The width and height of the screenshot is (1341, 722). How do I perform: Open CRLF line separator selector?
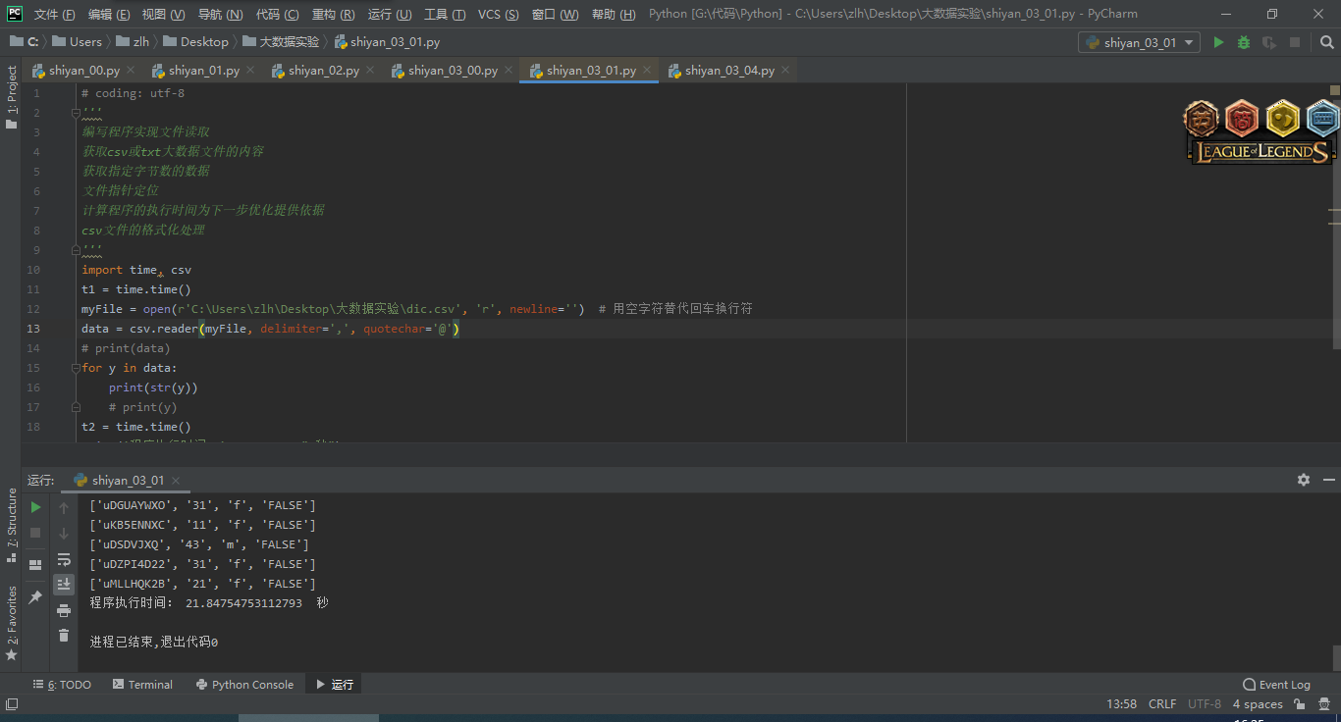(1161, 704)
